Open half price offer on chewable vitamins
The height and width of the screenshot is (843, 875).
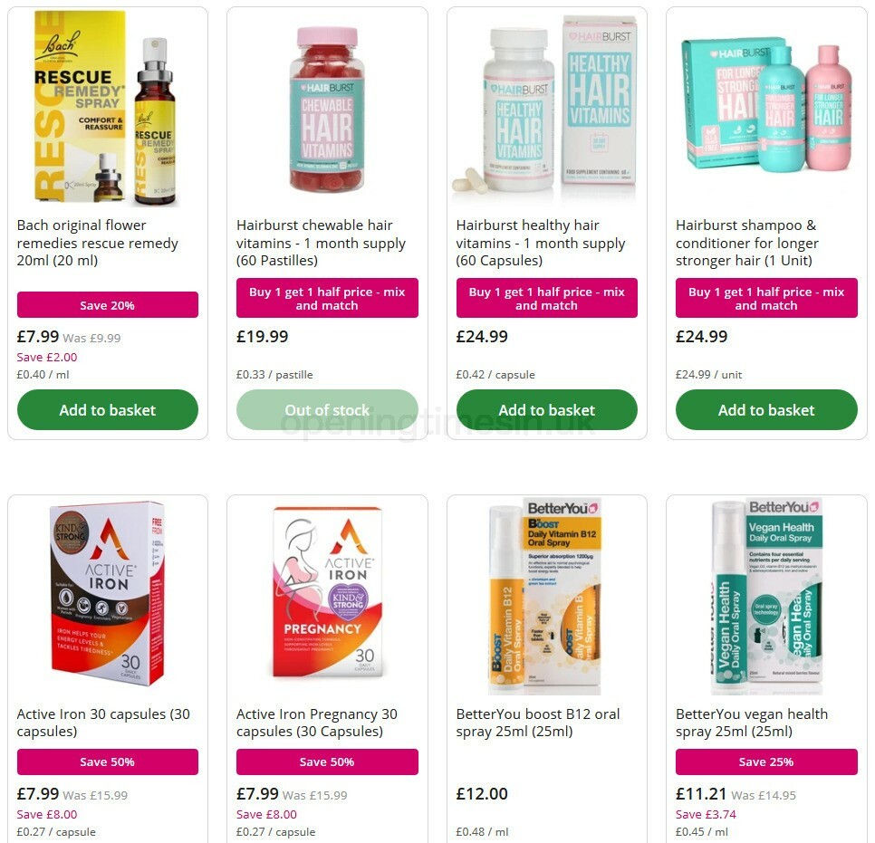(327, 298)
